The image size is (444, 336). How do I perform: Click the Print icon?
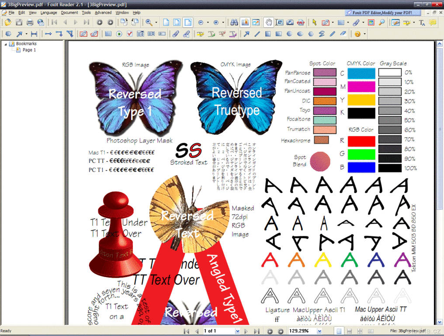click(x=30, y=22)
